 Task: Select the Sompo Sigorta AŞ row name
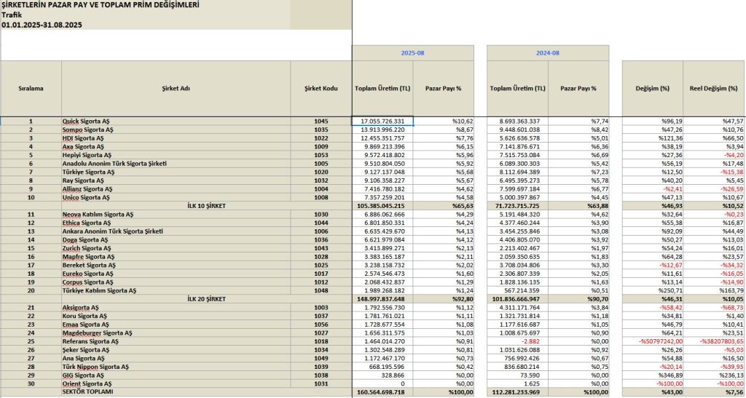(176, 130)
